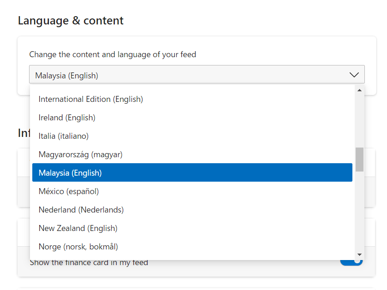Select Norge (norsk, bokmål) option
The height and width of the screenshot is (290, 387).
point(78,247)
